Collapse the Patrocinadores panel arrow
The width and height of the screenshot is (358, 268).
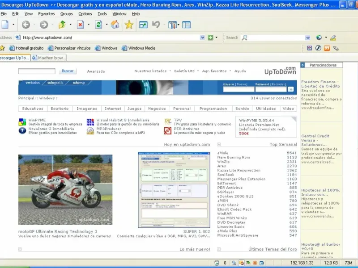pyautogui.click(x=303, y=65)
